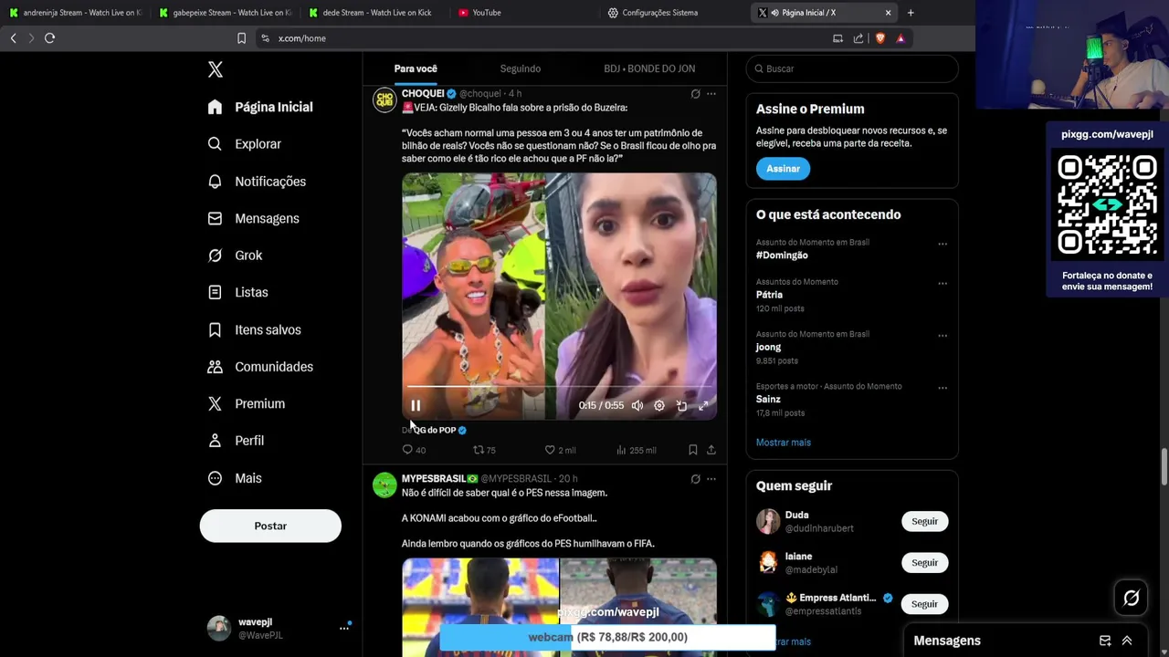Switch to YouTube browser tab
1169x657 pixels.
[x=525, y=13]
